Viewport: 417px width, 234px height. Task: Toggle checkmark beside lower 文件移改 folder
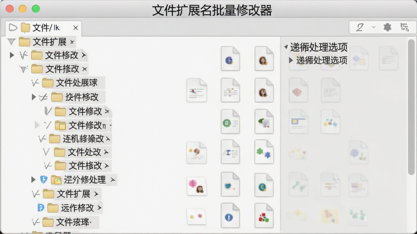click(x=48, y=166)
